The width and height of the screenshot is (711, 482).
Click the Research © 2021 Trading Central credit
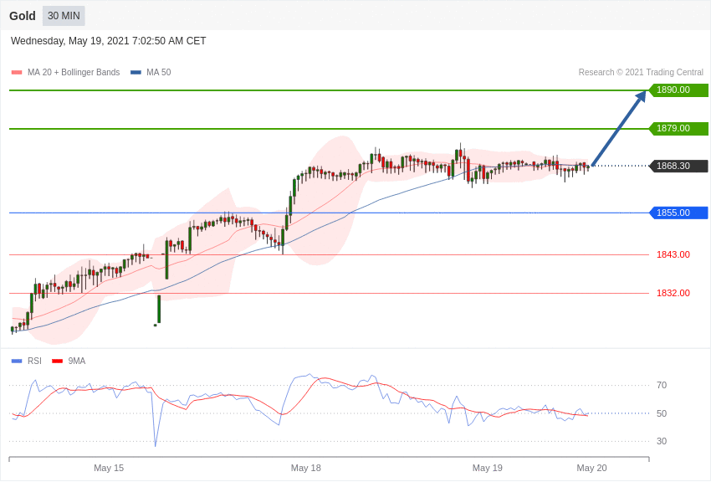click(x=641, y=72)
